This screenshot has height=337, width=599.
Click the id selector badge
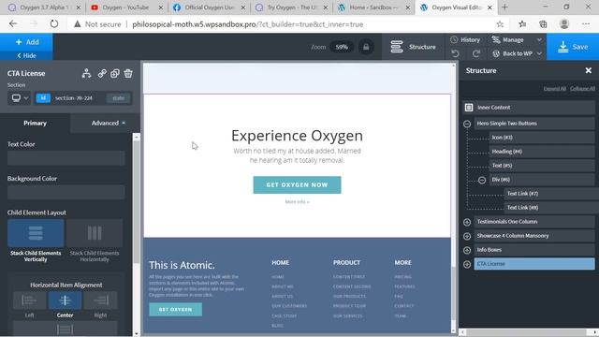(43, 98)
